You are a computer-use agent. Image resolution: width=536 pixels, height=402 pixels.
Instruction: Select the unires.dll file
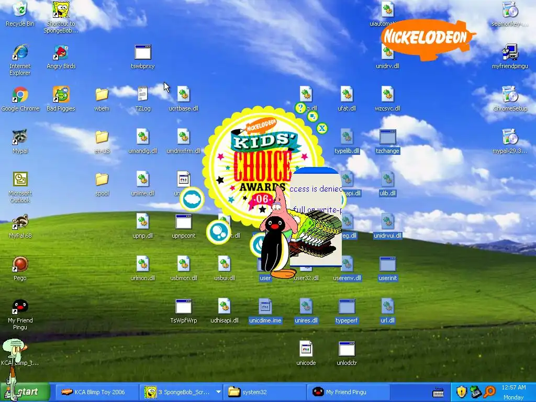(306, 311)
